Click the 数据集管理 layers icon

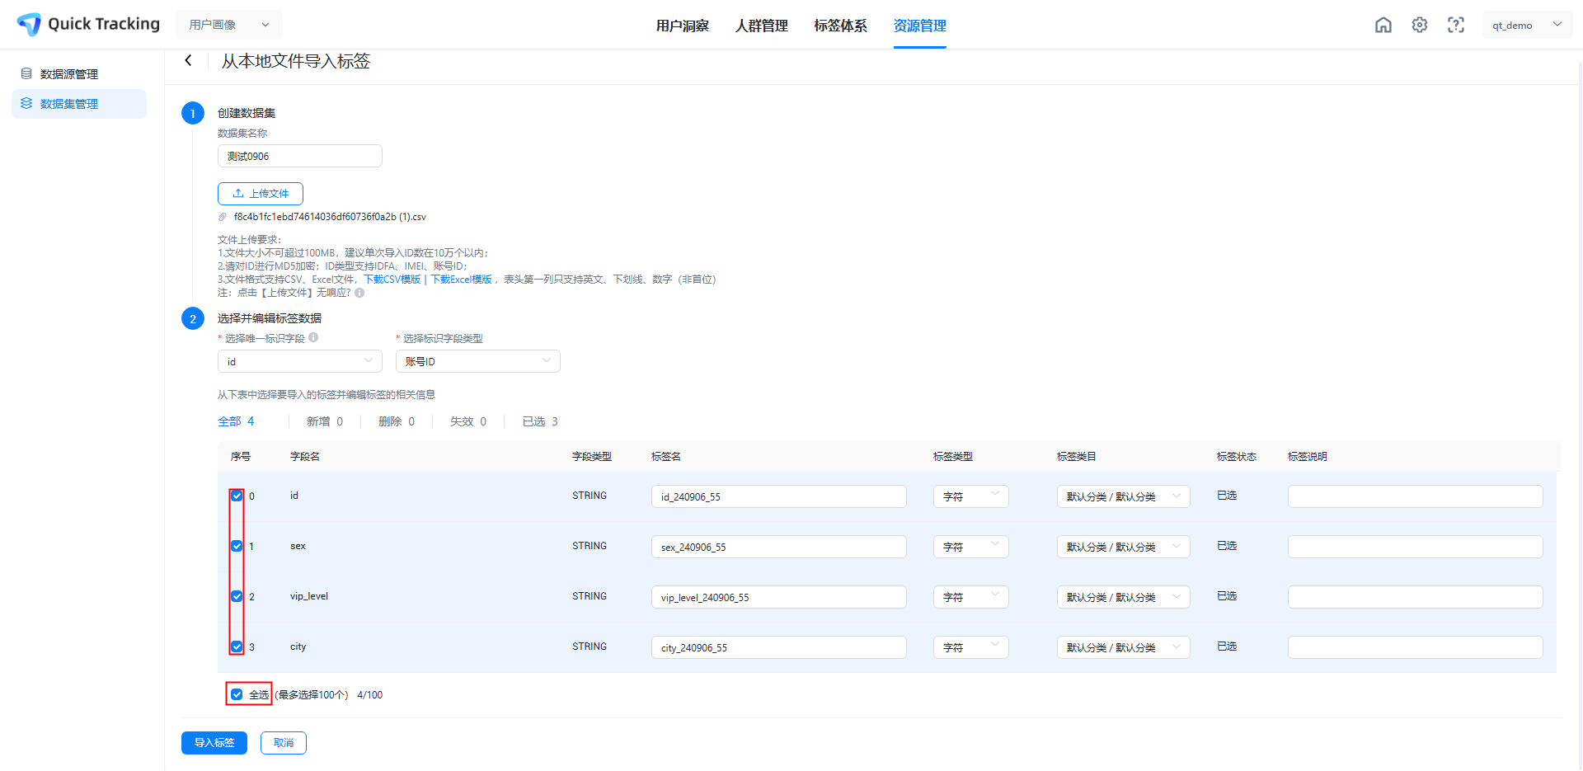tap(26, 103)
